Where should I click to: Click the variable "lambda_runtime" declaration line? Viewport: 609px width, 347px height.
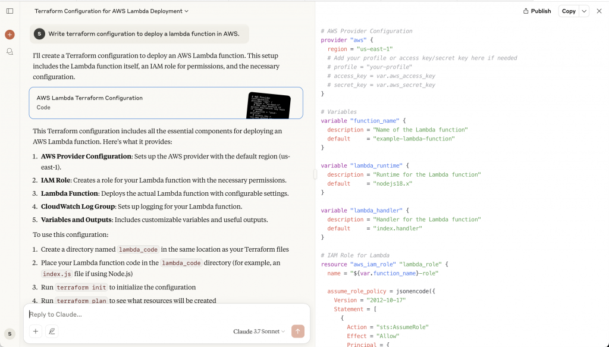[365, 165]
